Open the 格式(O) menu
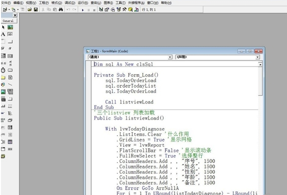The width and height of the screenshot is (287, 195). coord(56,3)
